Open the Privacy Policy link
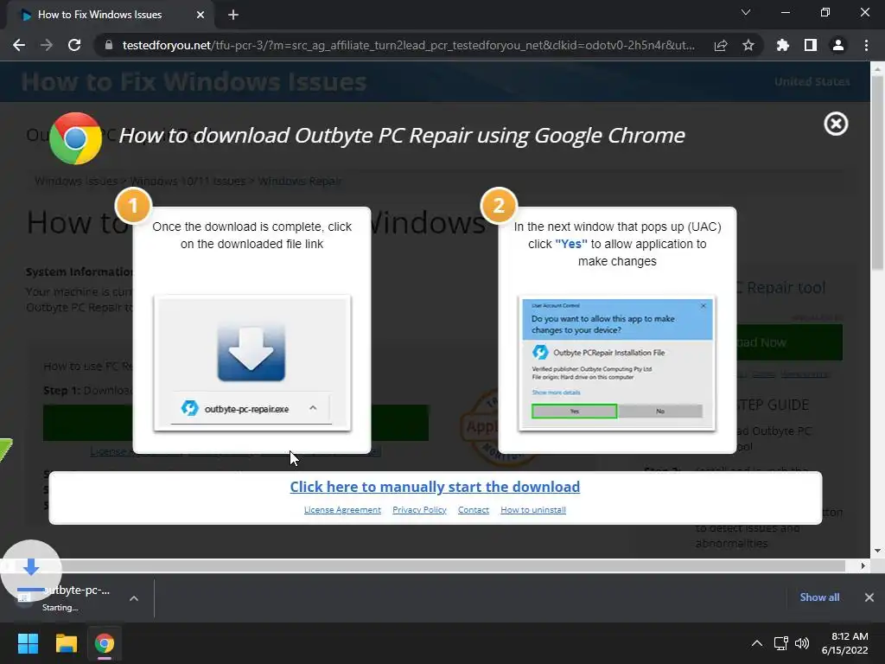This screenshot has width=885, height=664. point(419,510)
